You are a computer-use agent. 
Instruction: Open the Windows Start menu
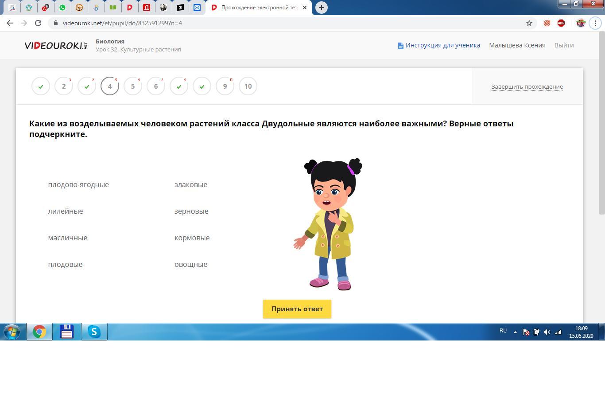(12, 332)
